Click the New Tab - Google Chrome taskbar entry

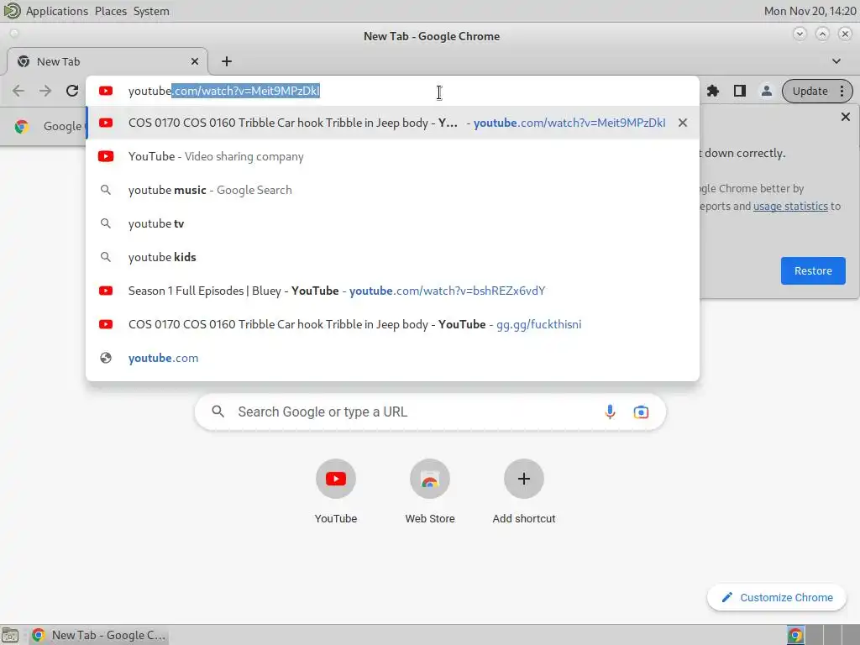pyautogui.click(x=99, y=635)
